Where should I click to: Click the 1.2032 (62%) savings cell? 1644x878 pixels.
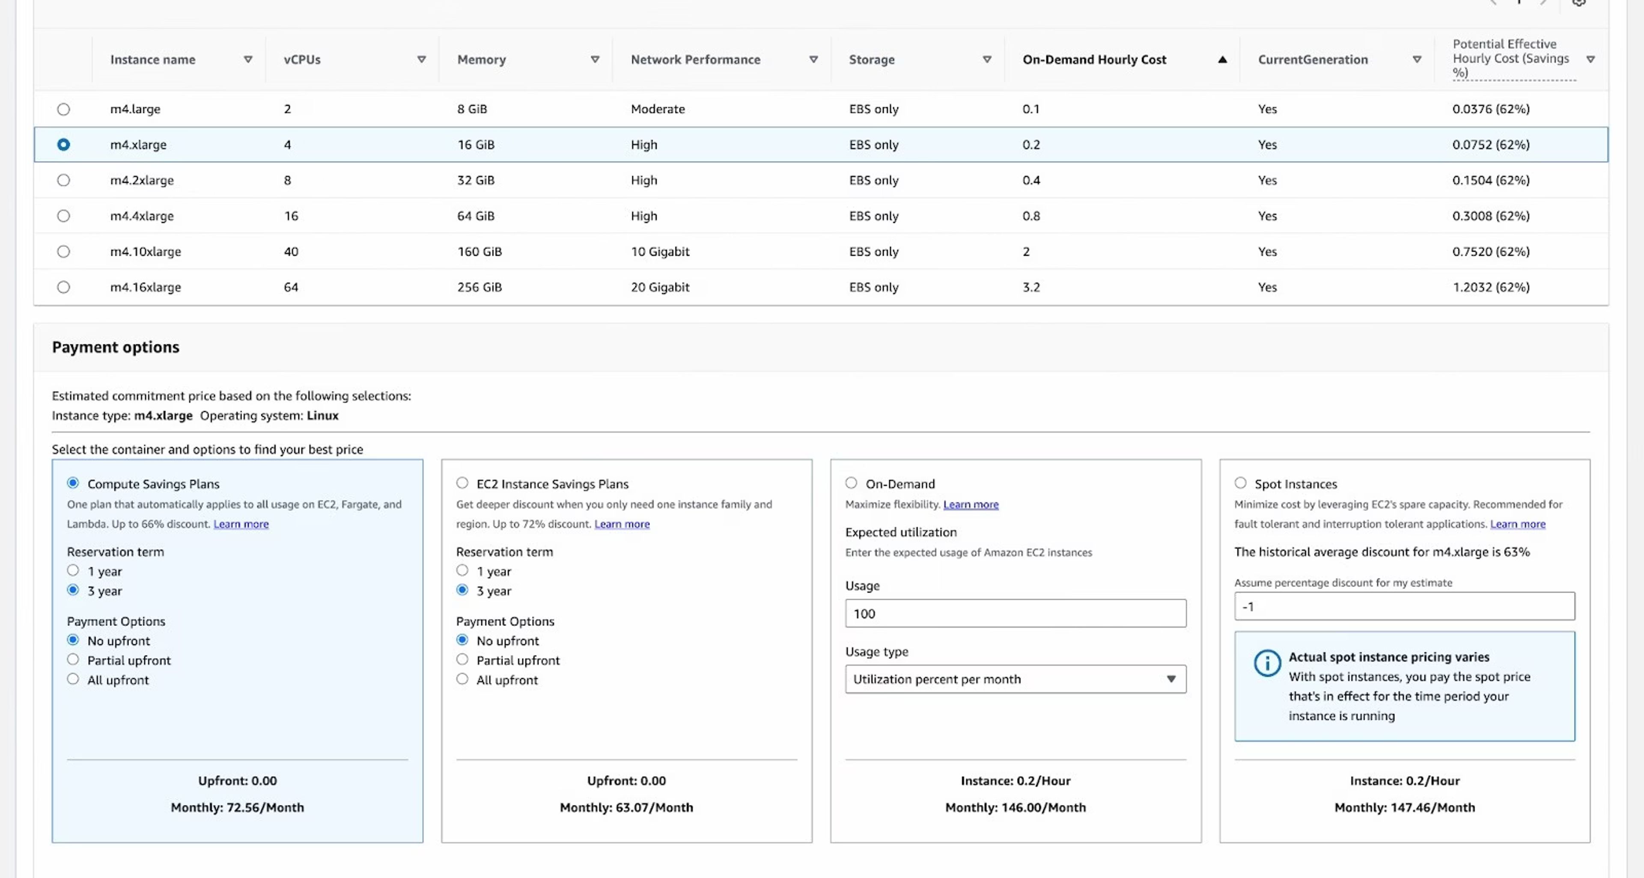(x=1491, y=288)
